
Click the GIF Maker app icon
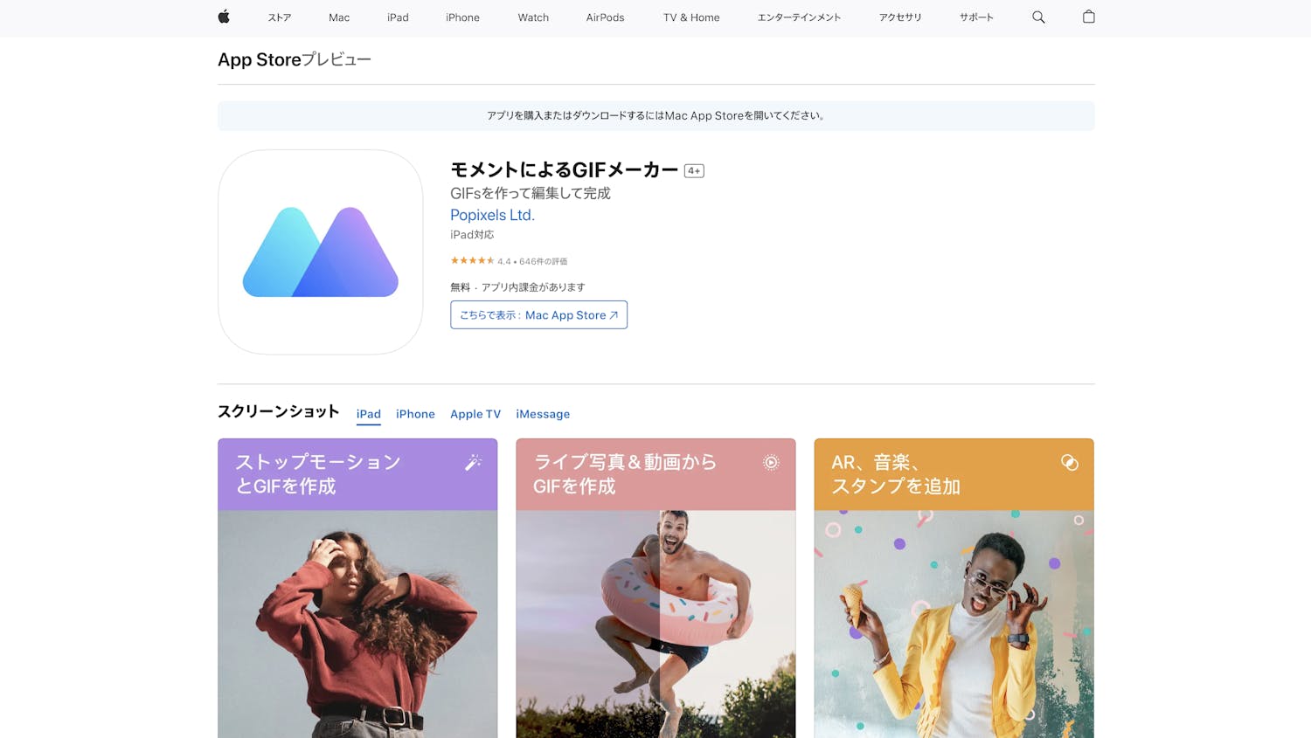[321, 252]
